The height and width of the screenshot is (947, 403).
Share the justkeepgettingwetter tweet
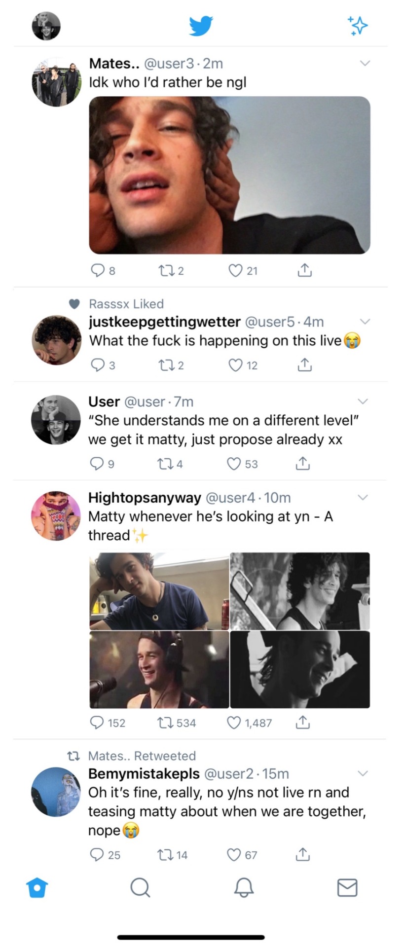click(x=304, y=365)
